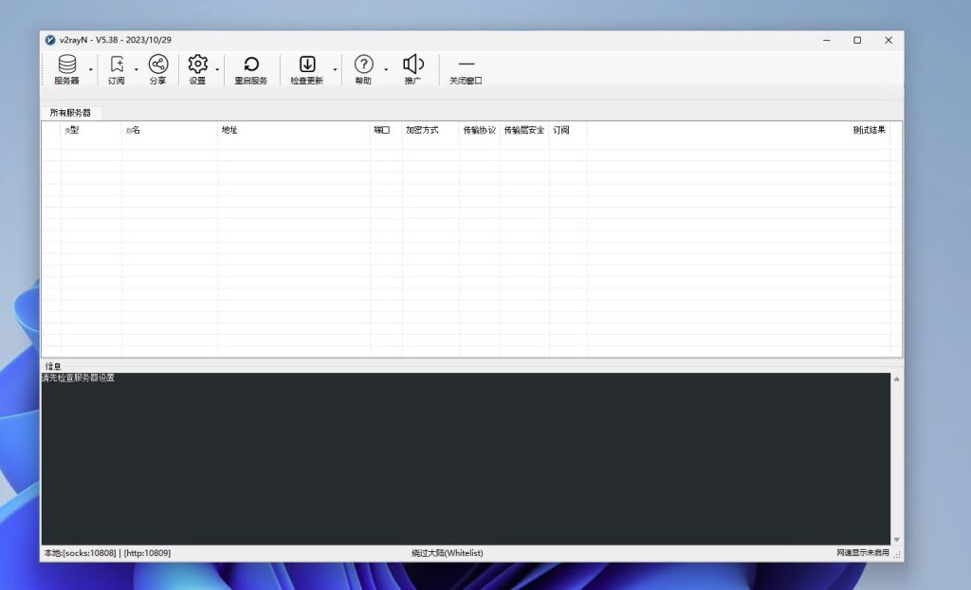The height and width of the screenshot is (590, 971).
Task: Open the 帮助 (Help) question-mark icon
Action: (363, 69)
